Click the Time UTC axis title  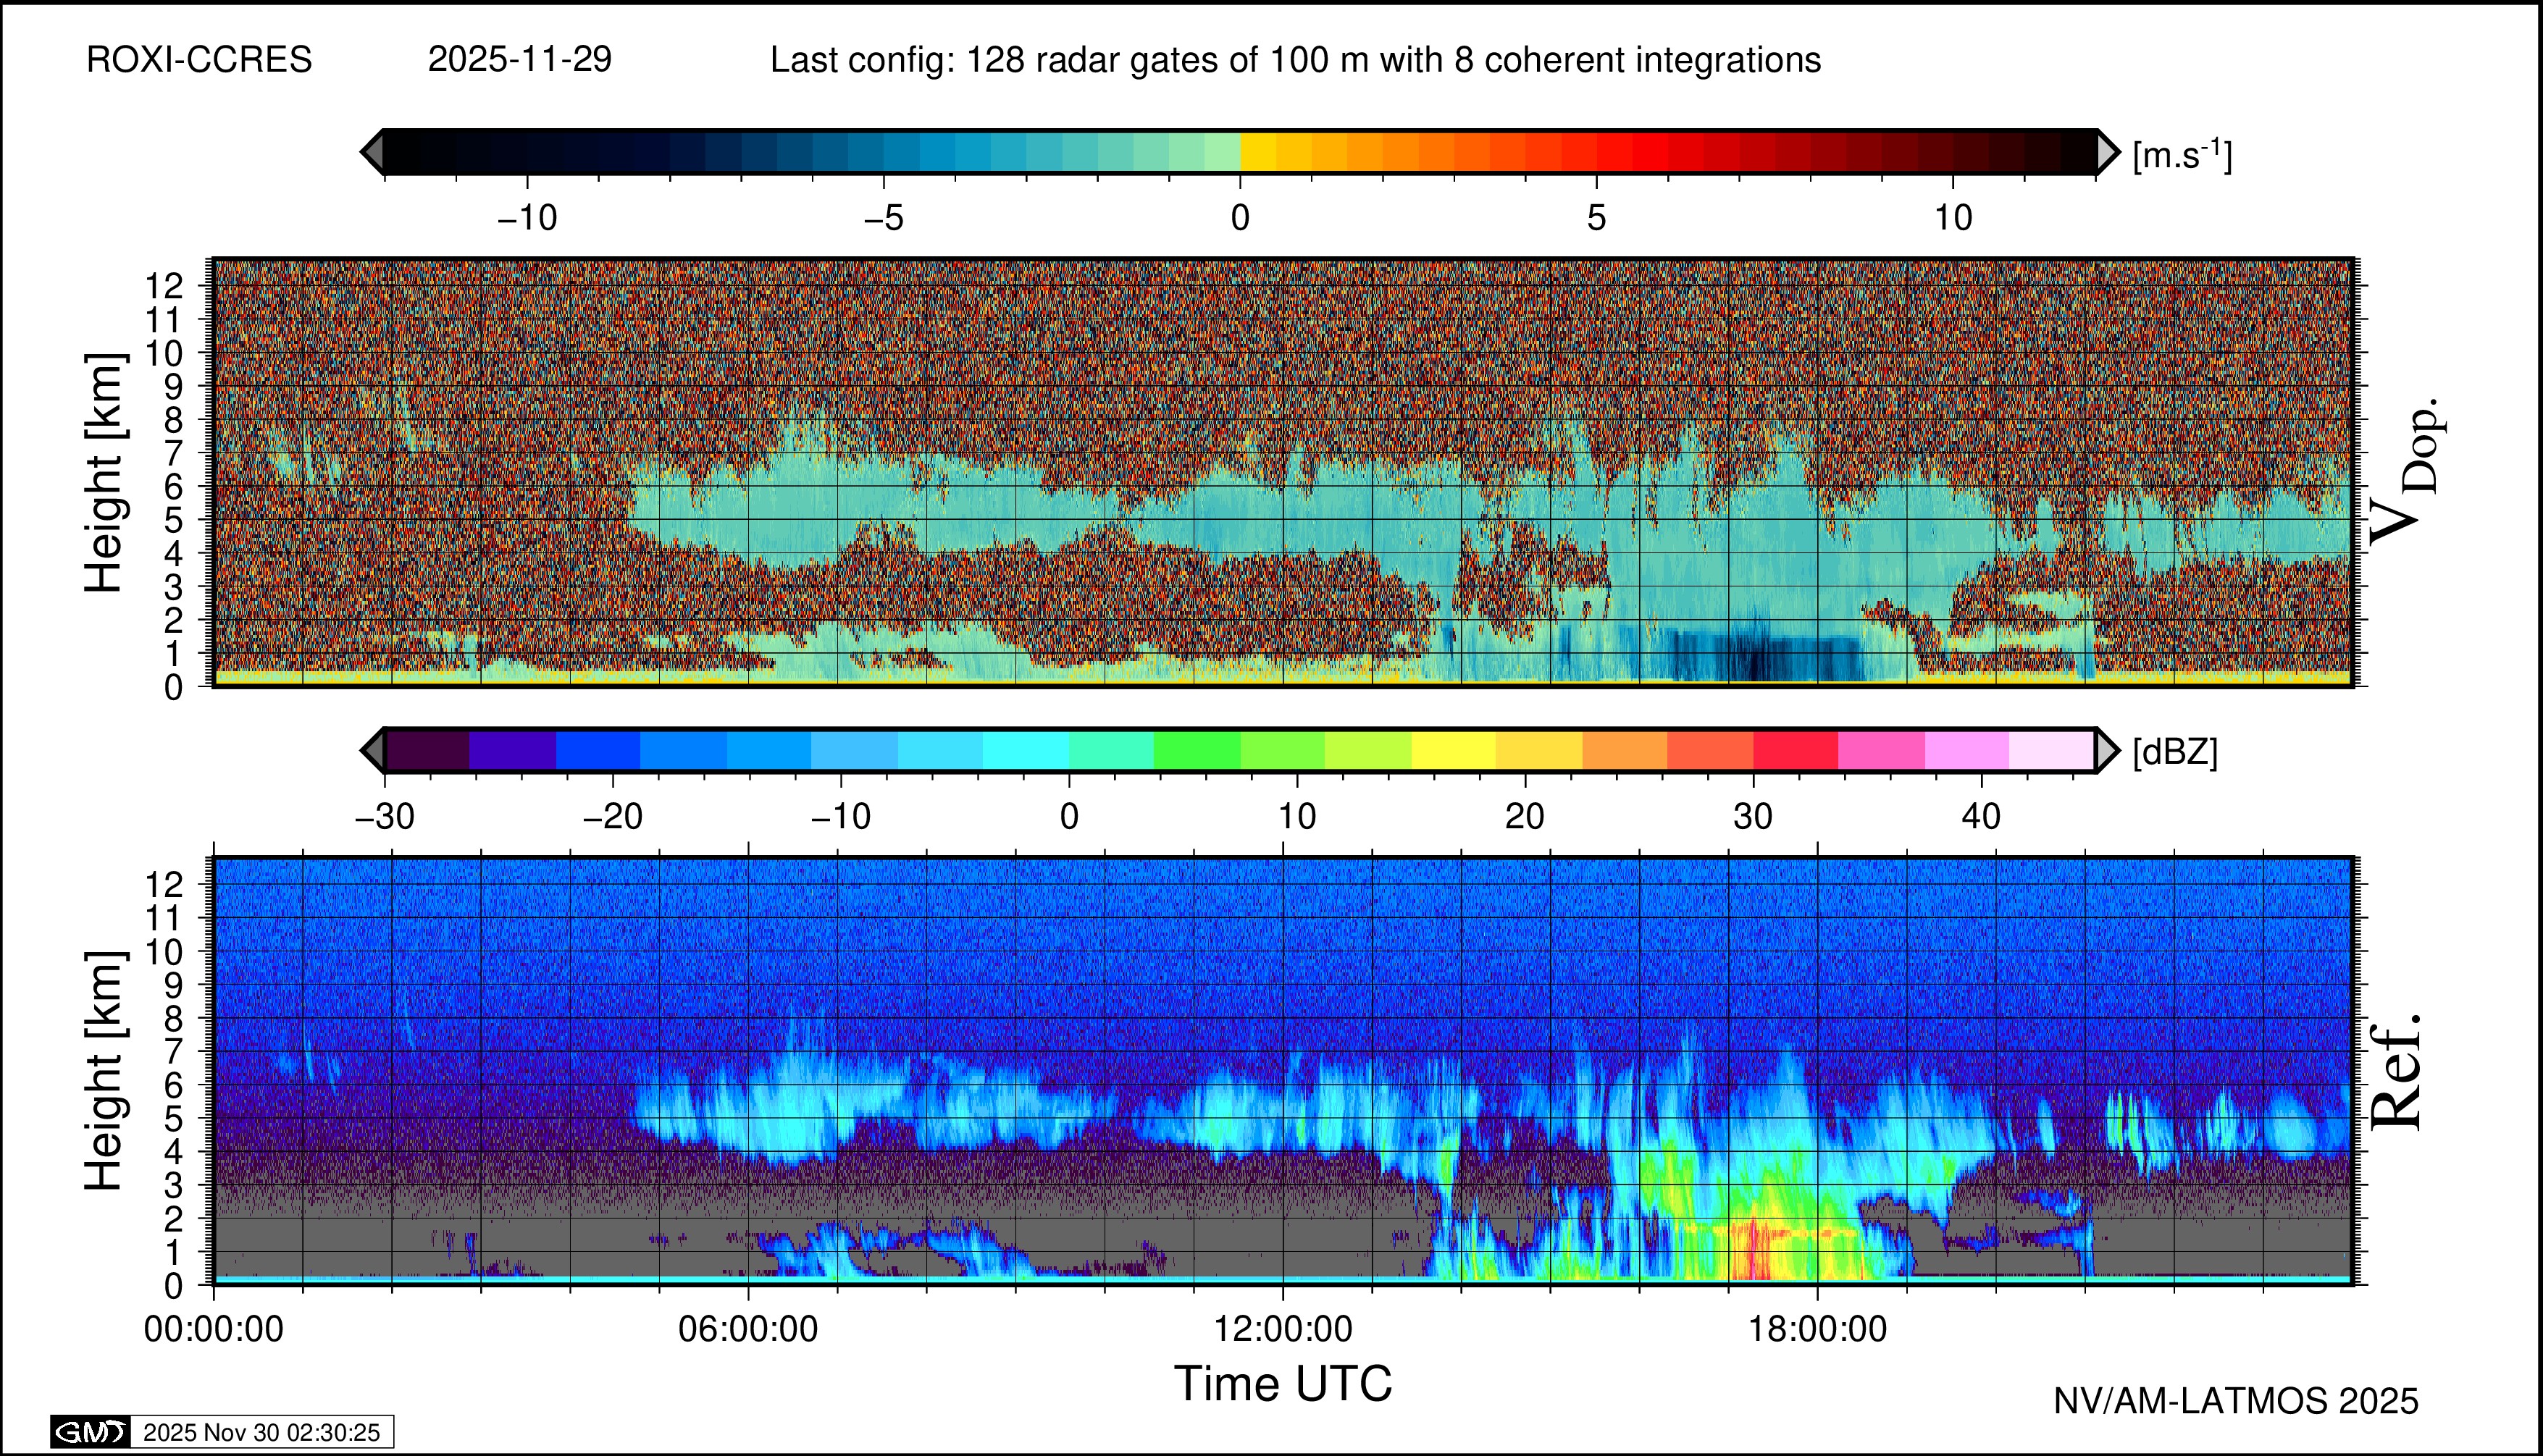[x=1283, y=1384]
